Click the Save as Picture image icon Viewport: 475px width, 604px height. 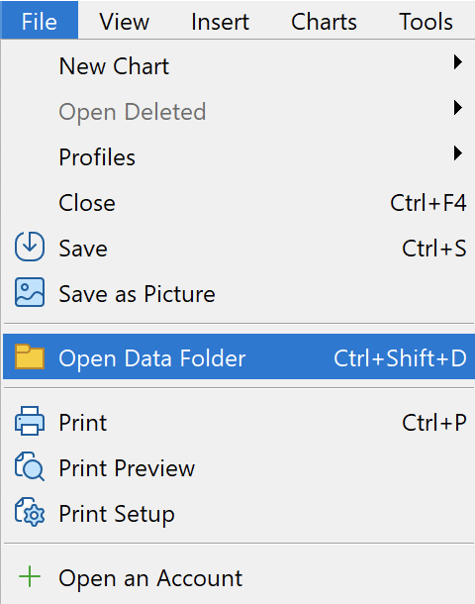click(x=30, y=292)
